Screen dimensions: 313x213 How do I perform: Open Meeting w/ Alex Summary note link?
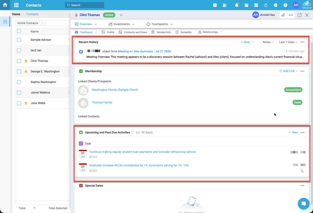click(144, 51)
